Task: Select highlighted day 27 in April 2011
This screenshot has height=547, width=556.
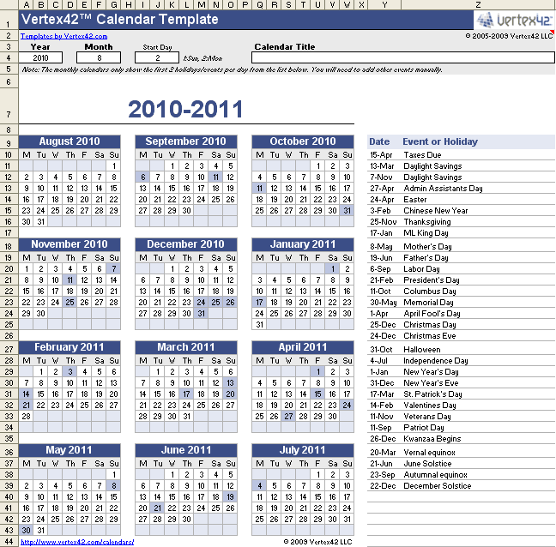Action: pos(288,417)
